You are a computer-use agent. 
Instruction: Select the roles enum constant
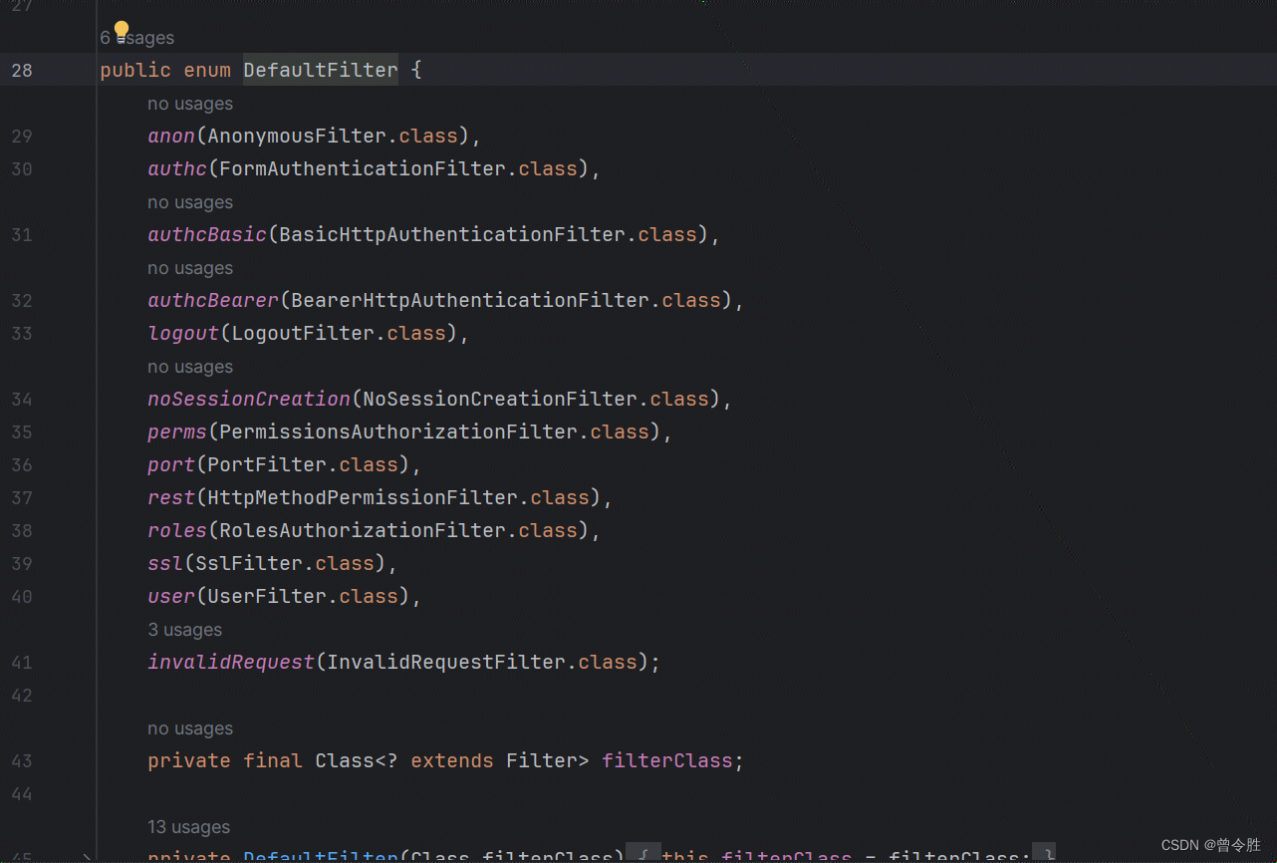click(x=177, y=530)
